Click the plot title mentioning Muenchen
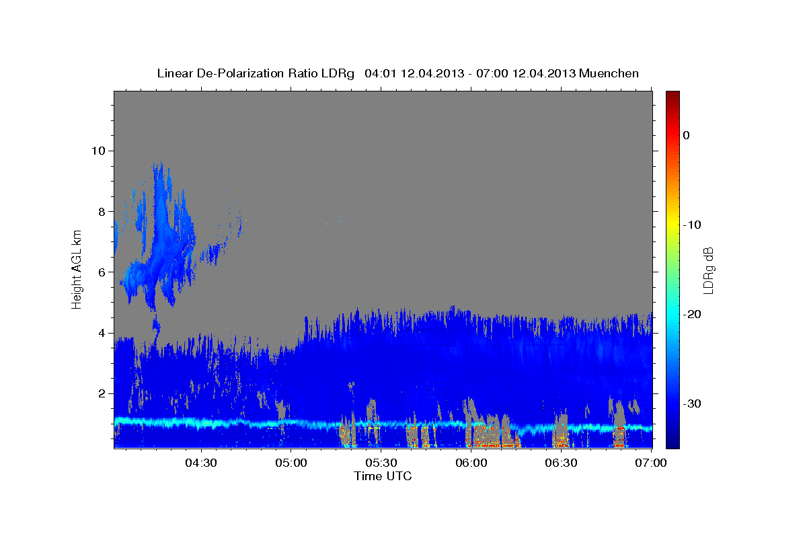Image resolution: width=807 pixels, height=538 pixels. 397,73
